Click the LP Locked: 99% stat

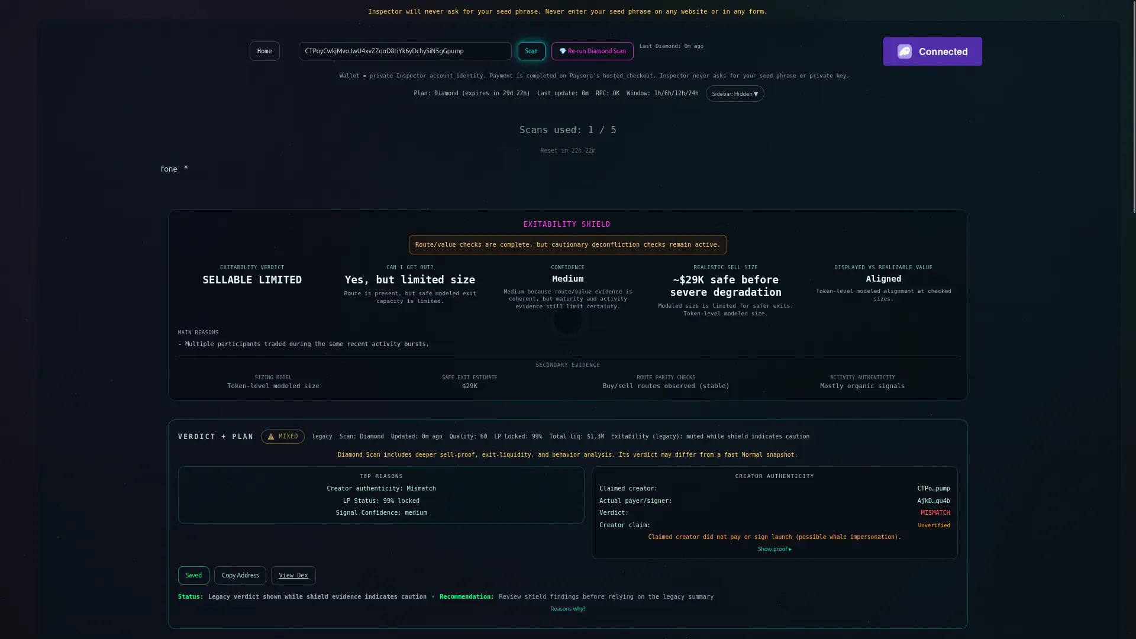click(x=518, y=437)
